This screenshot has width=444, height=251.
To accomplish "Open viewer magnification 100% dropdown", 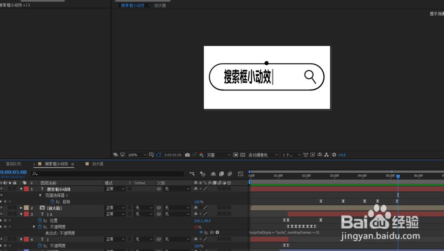I will 137,155.
